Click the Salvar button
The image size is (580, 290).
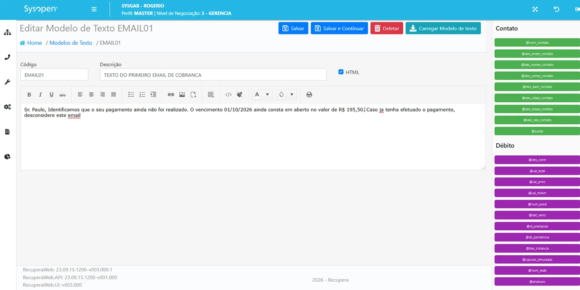pyautogui.click(x=293, y=28)
